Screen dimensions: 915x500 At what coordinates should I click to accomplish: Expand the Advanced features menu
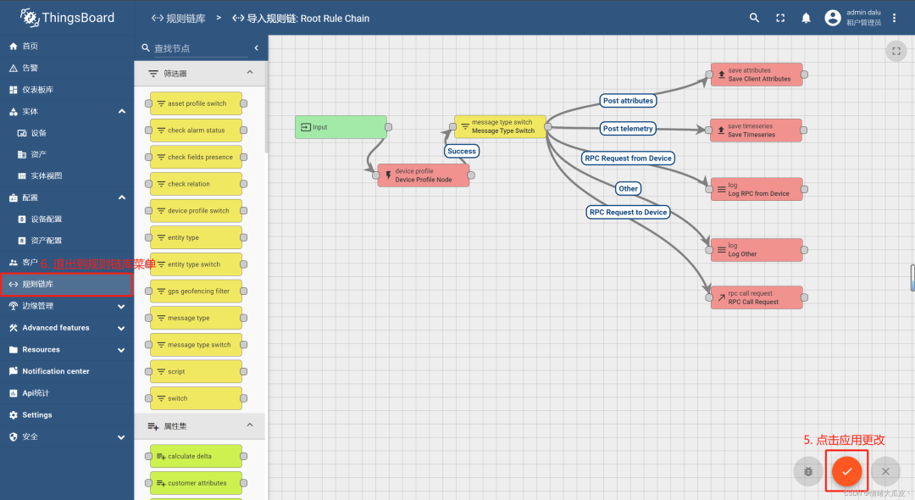click(x=121, y=328)
